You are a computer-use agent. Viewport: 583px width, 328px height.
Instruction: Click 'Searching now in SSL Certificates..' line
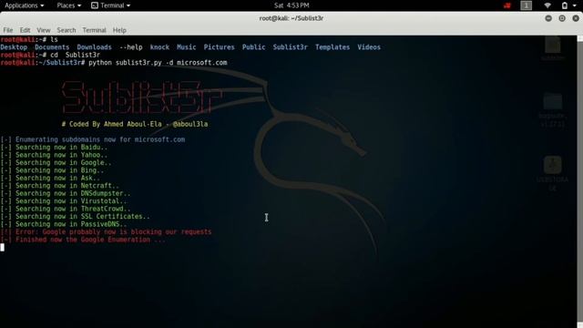(75, 217)
